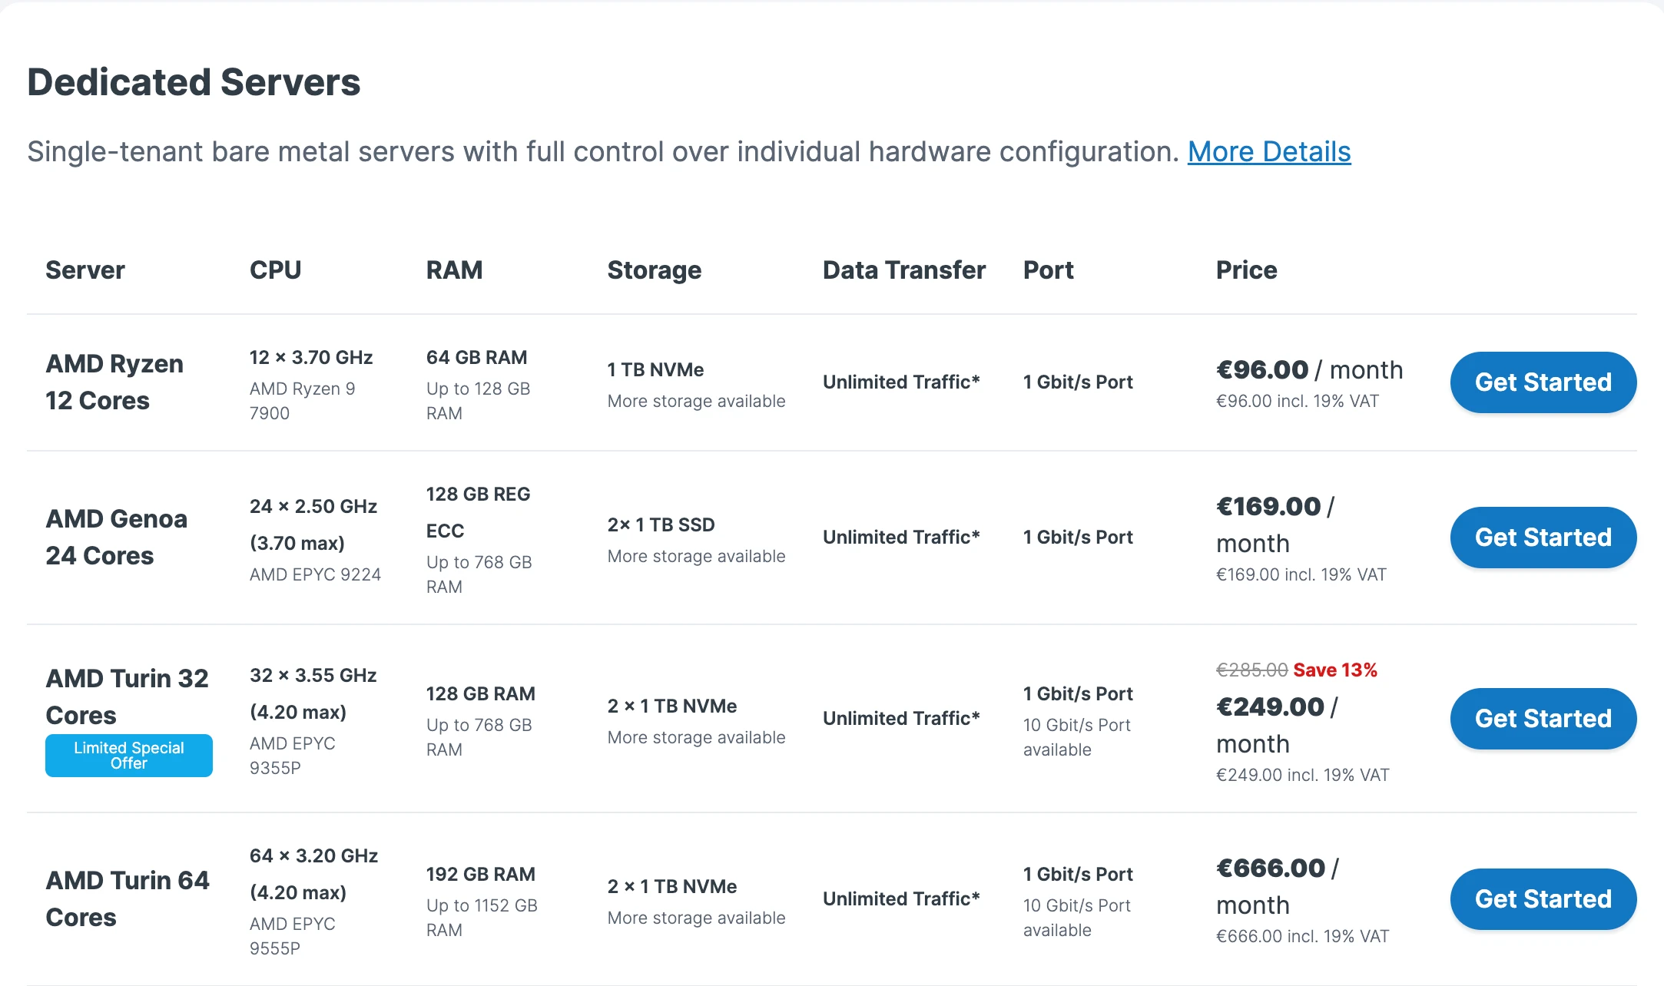Viewport: 1664px width, 986px height.
Task: Click the Dedicated Servers heading
Action: (194, 82)
